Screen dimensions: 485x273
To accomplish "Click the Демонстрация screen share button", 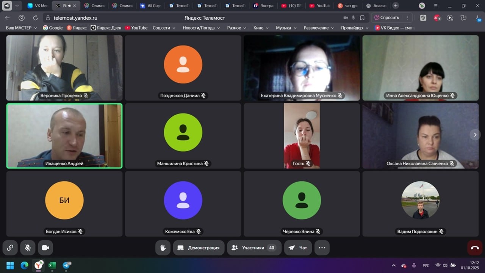I will (199, 248).
